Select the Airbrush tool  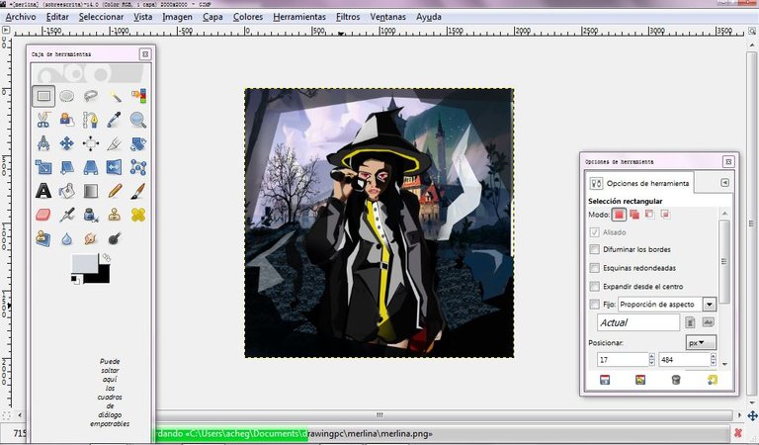(x=67, y=215)
